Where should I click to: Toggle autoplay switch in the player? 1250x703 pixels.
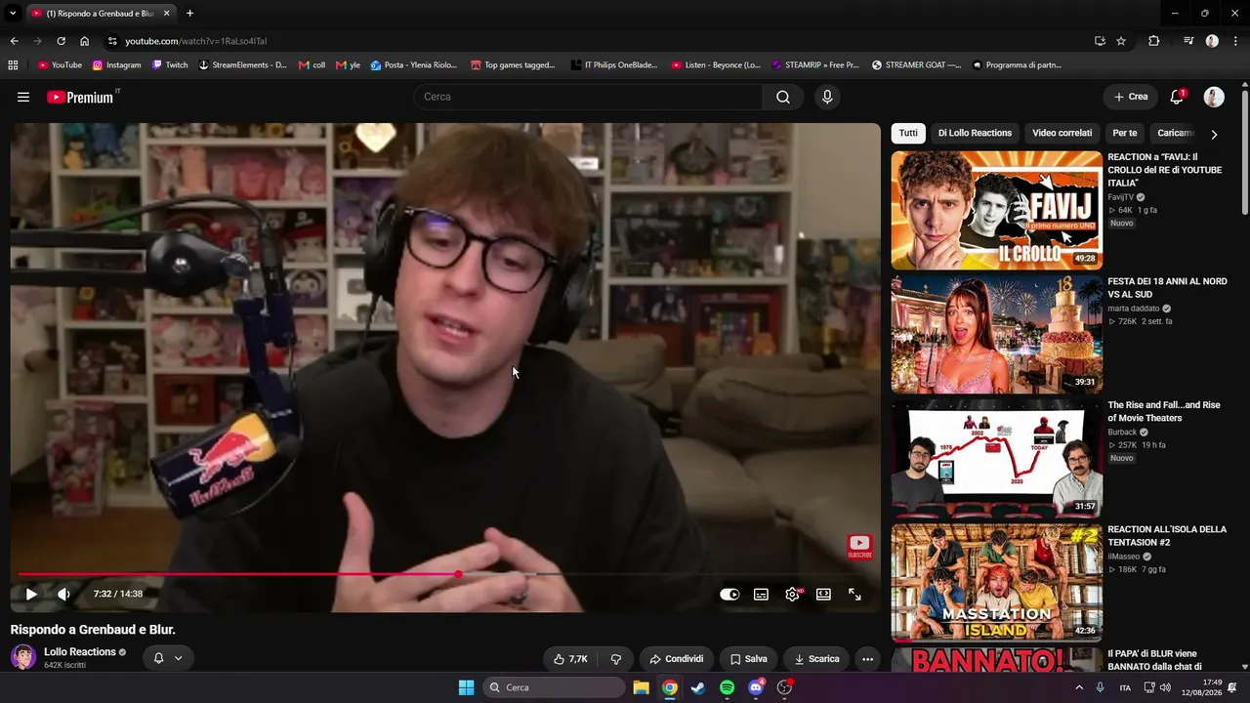pyautogui.click(x=729, y=594)
